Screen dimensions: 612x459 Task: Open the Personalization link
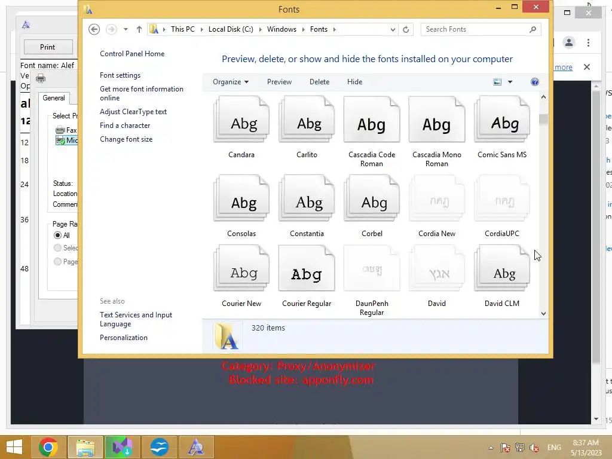(x=123, y=338)
